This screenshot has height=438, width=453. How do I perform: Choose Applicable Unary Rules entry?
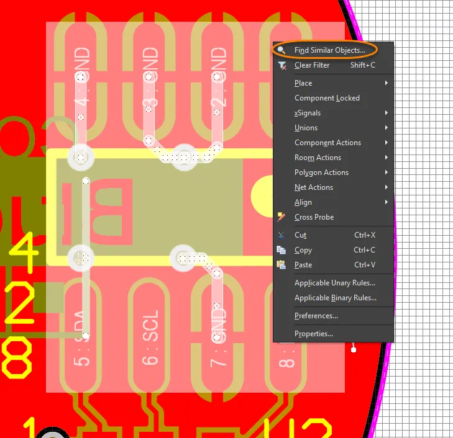click(x=334, y=283)
